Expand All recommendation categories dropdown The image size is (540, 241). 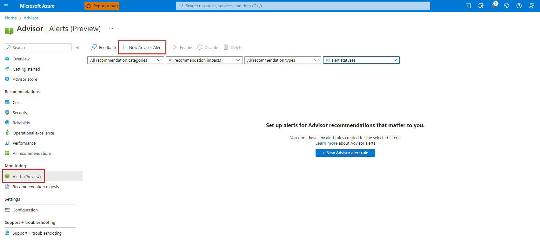(x=126, y=60)
